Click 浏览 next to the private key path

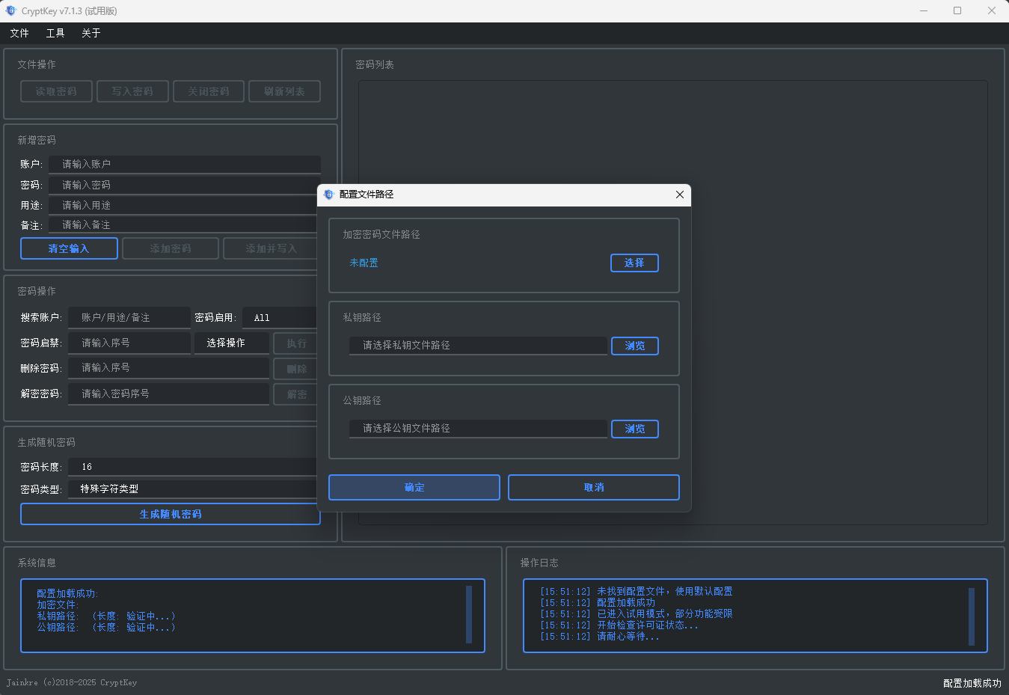click(635, 346)
